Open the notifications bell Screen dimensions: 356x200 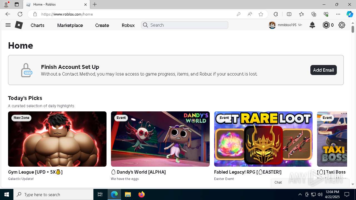(x=312, y=25)
